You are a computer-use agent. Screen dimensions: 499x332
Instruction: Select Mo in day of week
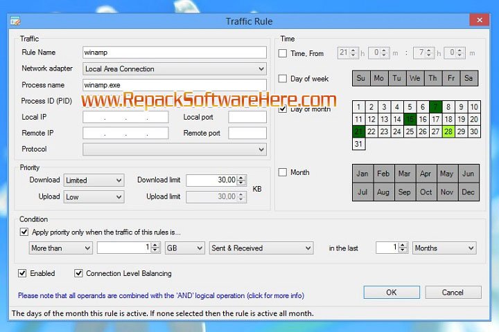click(378, 78)
